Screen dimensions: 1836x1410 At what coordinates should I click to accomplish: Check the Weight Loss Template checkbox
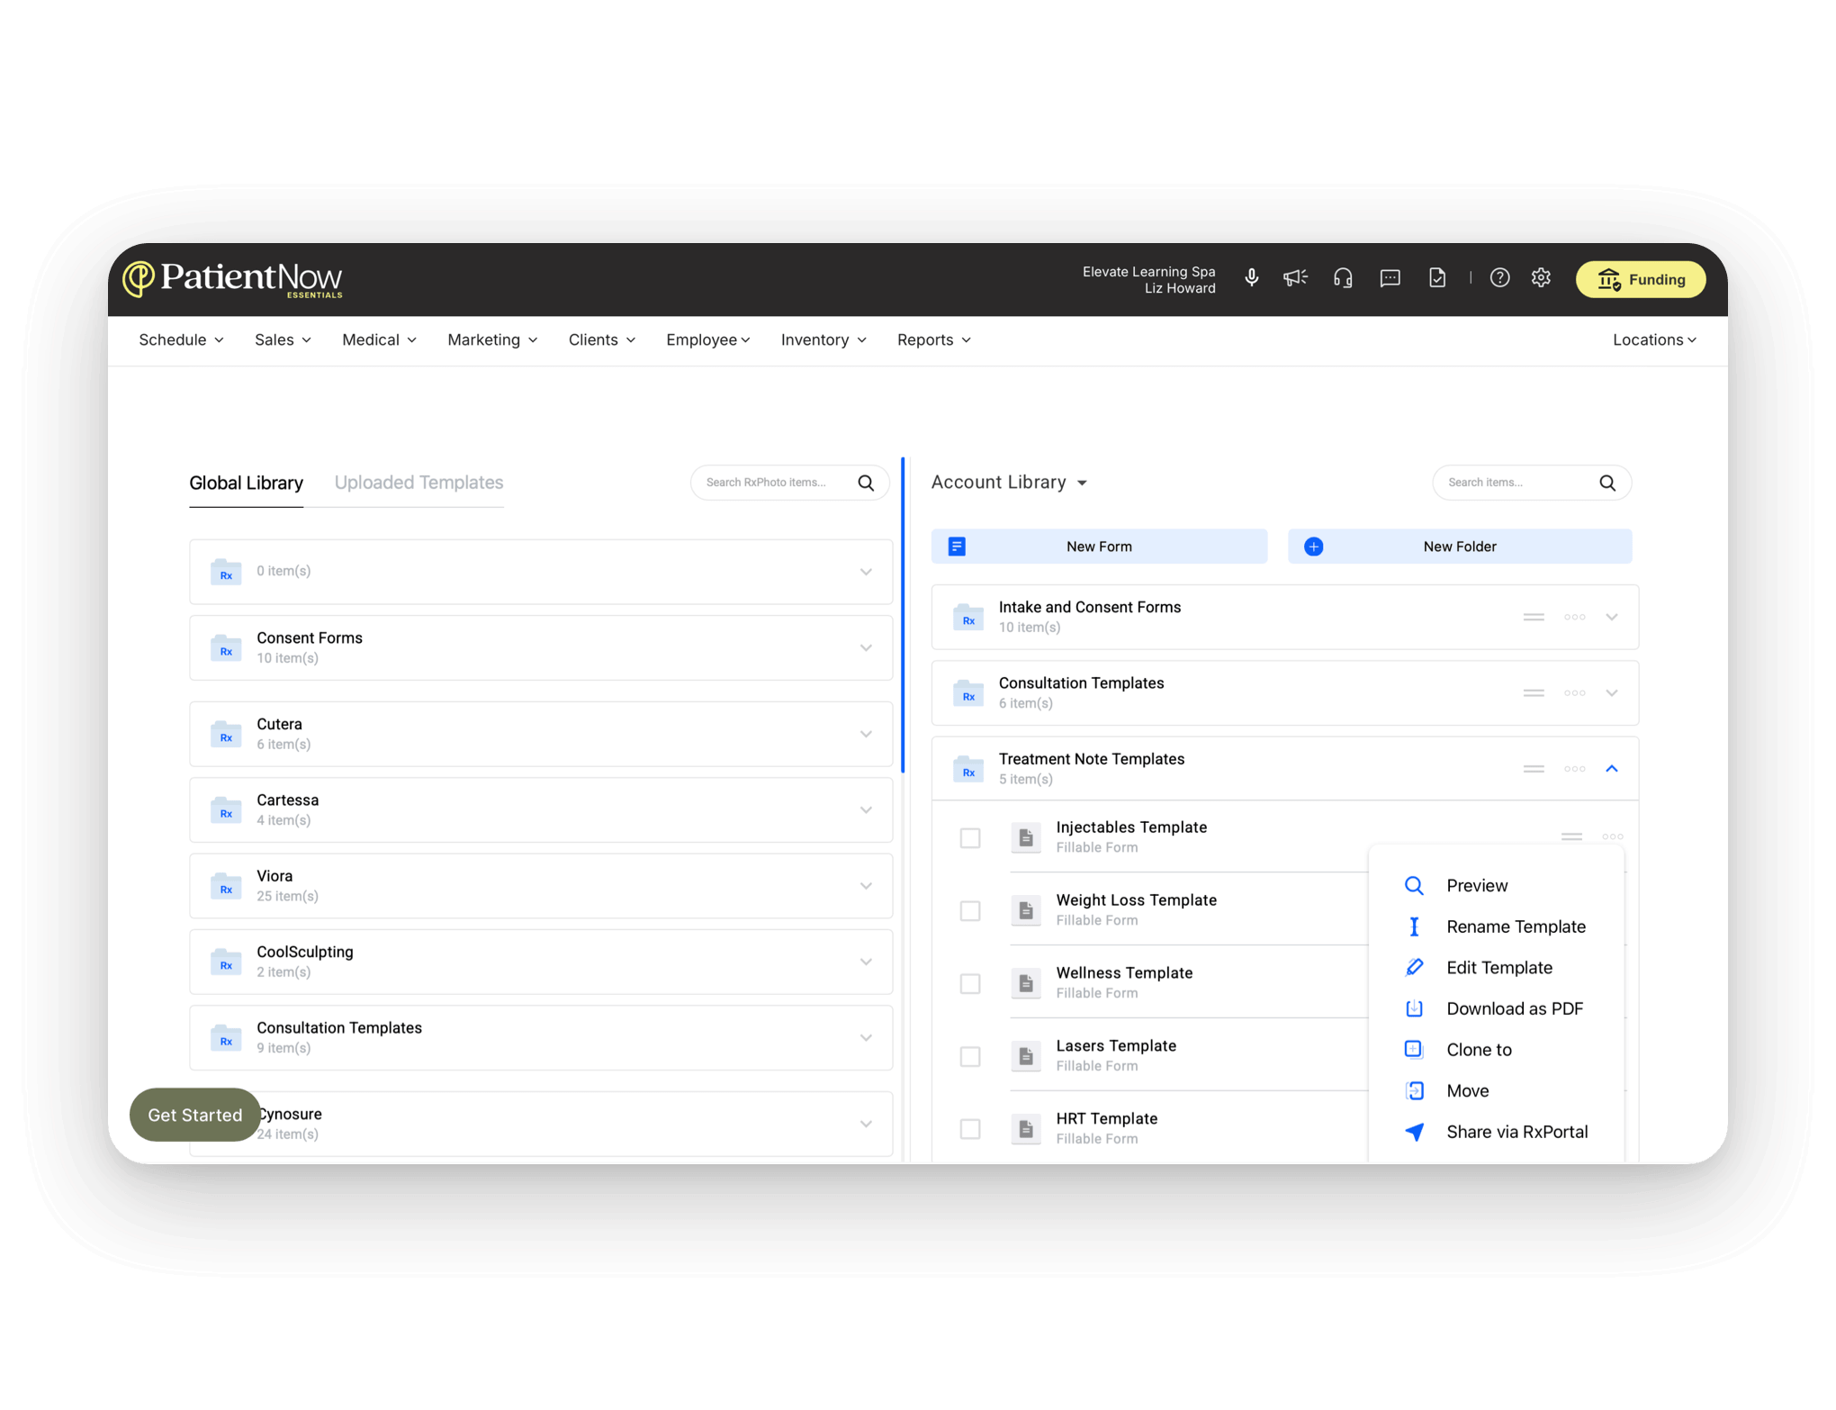click(970, 911)
